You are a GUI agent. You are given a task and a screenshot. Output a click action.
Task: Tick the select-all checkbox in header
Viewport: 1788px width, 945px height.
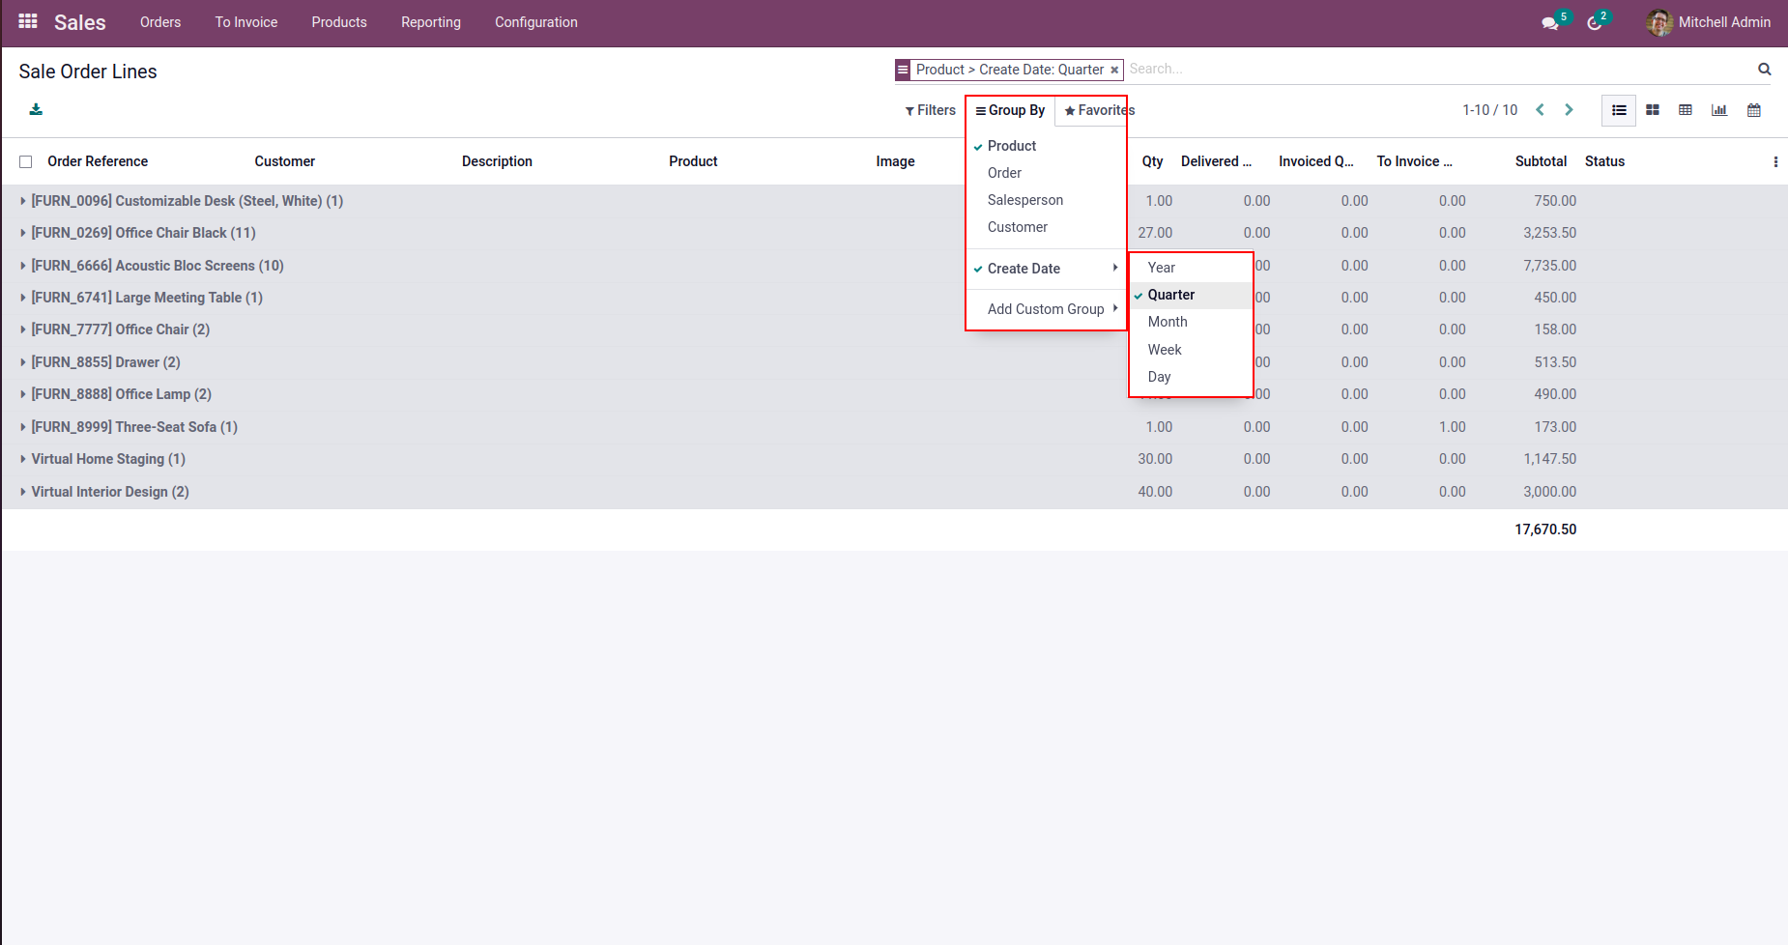(x=26, y=162)
